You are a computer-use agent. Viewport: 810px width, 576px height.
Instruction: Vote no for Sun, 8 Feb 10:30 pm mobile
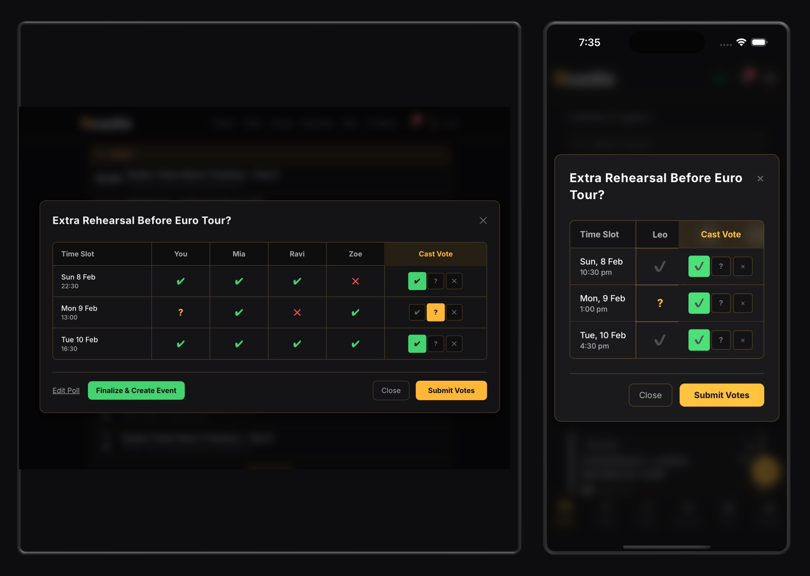pos(743,267)
